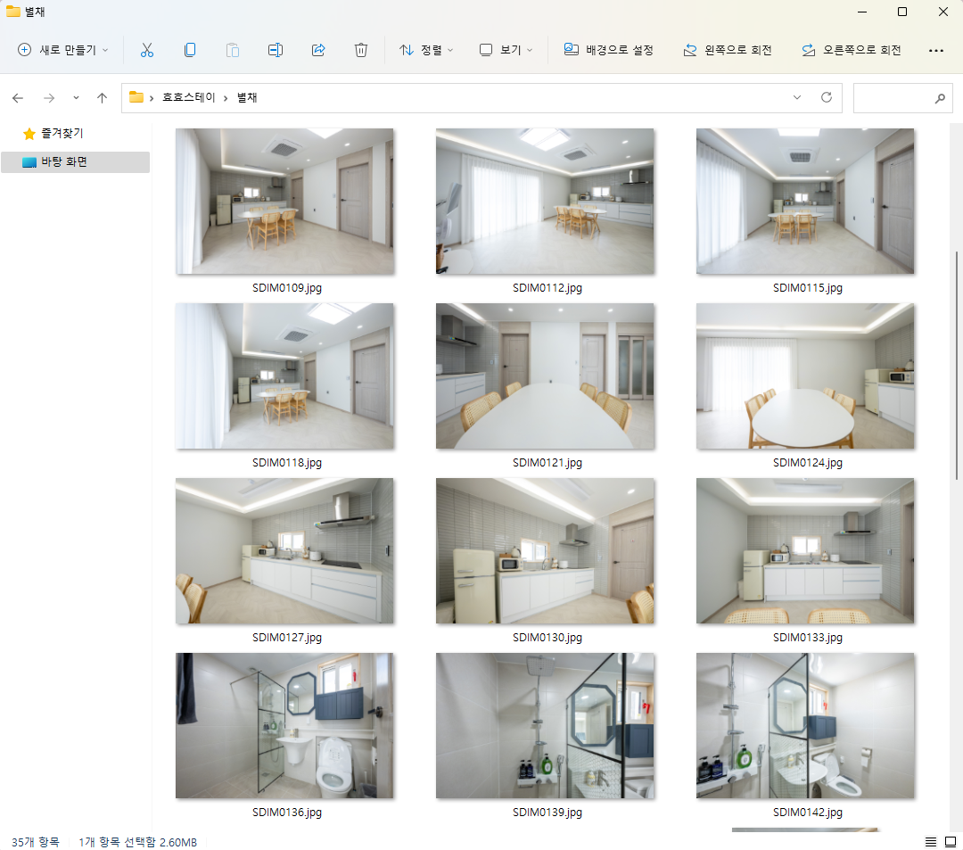Click the Cut scissors icon
Image resolution: width=963 pixels, height=850 pixels.
[147, 50]
